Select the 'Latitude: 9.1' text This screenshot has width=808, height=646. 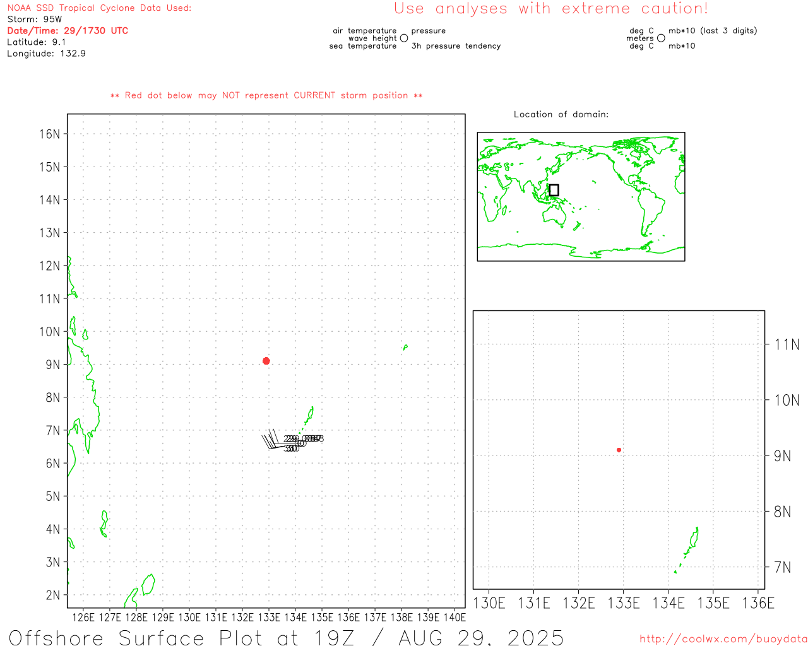pyautogui.click(x=37, y=42)
